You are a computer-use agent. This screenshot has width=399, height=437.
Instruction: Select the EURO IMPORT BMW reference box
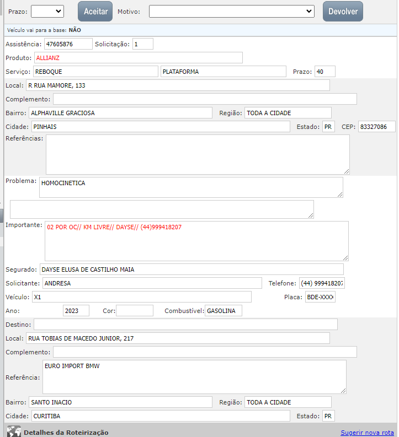[194, 376]
